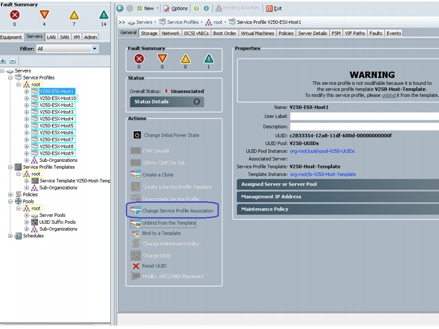439x329 pixels.
Task: Open the VIF Paths tab
Action: (x=355, y=33)
